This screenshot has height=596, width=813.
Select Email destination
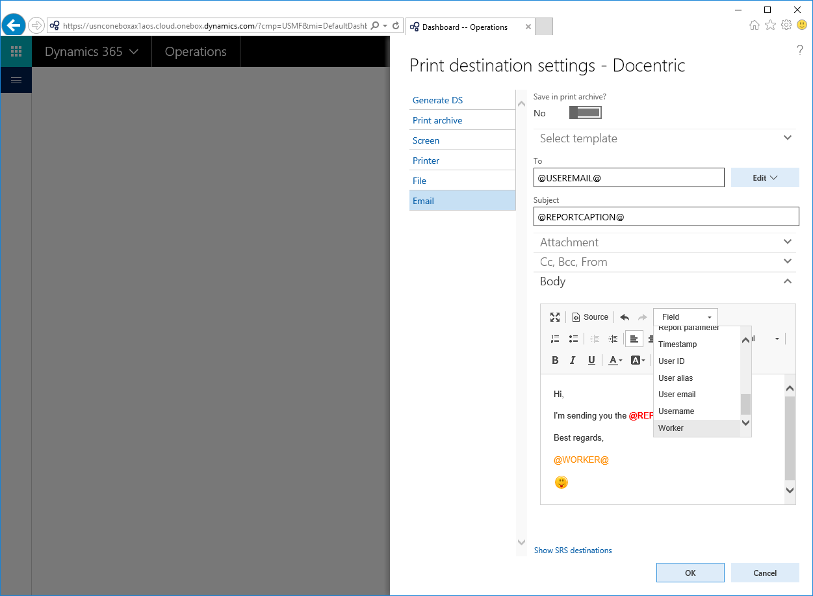pyautogui.click(x=462, y=201)
